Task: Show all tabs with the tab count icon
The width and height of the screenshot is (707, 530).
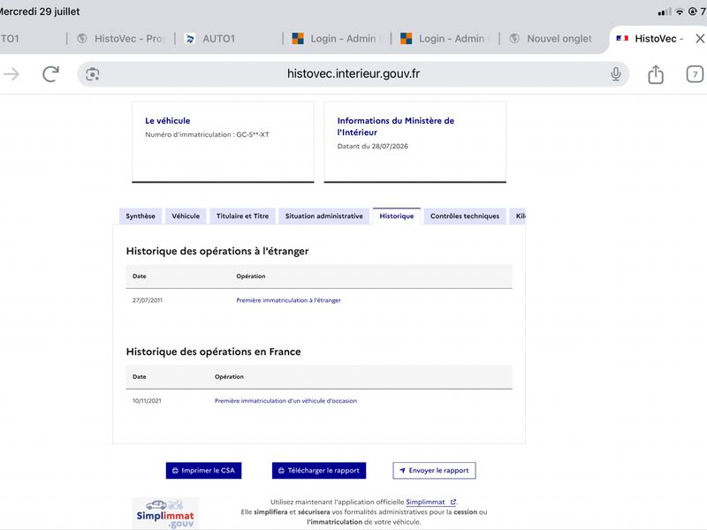Action: [x=695, y=74]
